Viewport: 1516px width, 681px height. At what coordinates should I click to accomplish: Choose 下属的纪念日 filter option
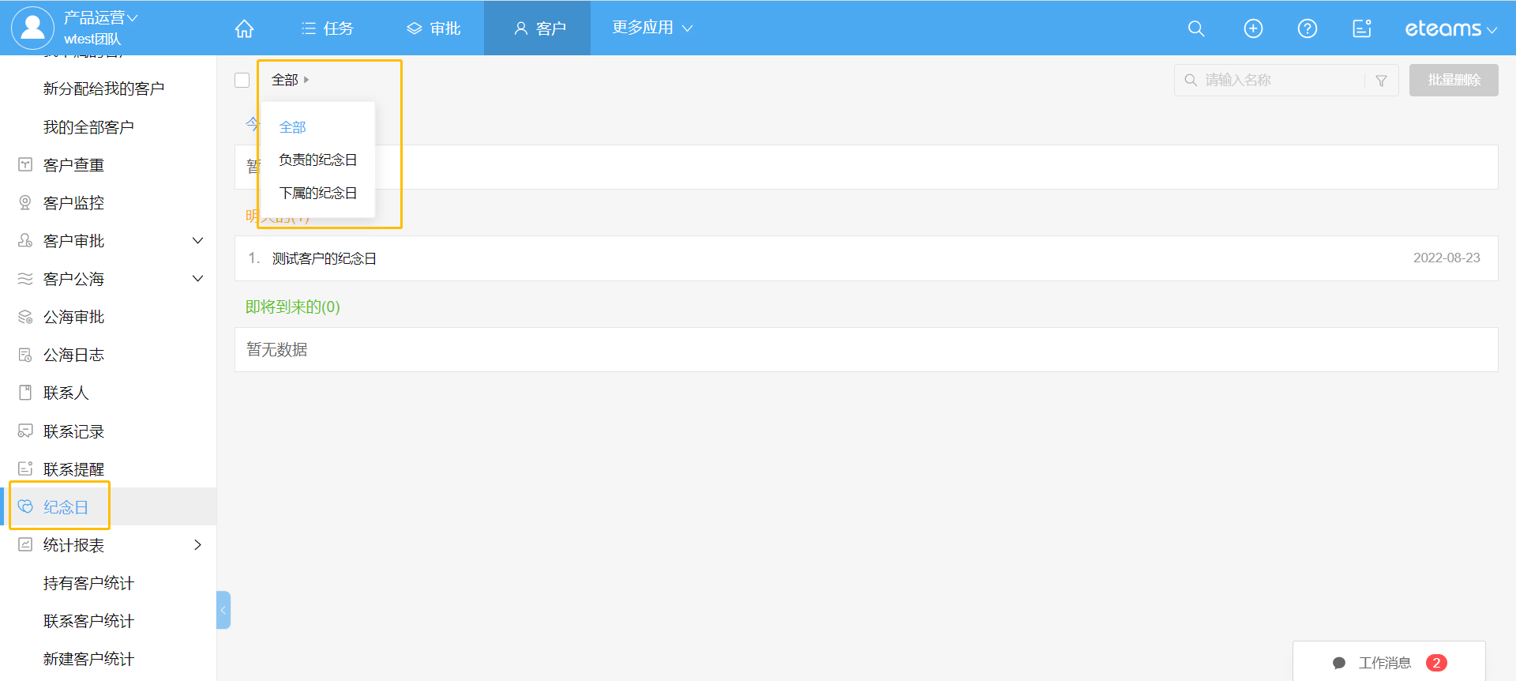click(x=317, y=193)
